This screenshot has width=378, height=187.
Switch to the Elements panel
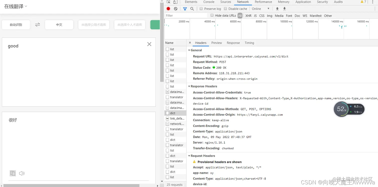(x=191, y=2)
